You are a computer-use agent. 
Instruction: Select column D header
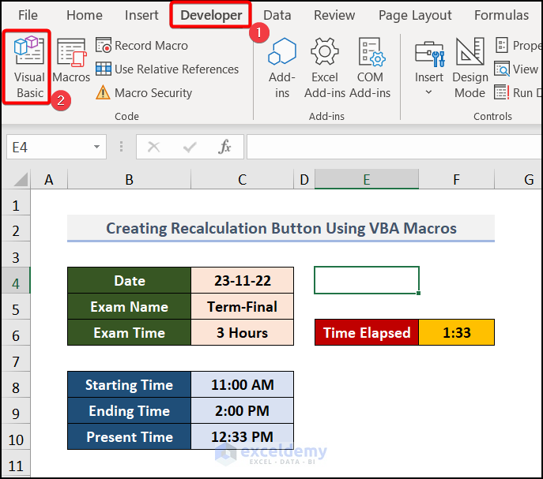(304, 179)
